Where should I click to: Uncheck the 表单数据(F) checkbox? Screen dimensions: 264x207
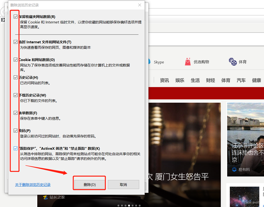[16, 113]
